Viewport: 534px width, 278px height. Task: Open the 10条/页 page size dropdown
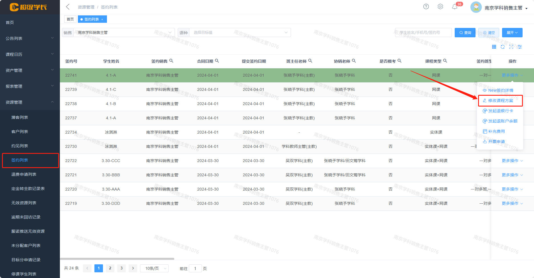point(154,268)
